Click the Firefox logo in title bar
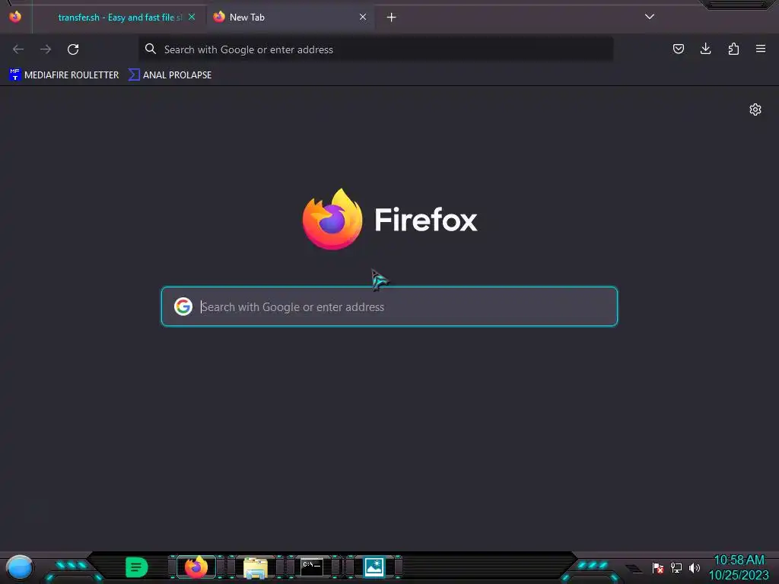This screenshot has height=584, width=779. [x=15, y=17]
